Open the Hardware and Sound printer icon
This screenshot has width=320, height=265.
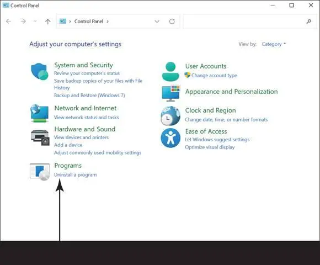[x=40, y=137]
